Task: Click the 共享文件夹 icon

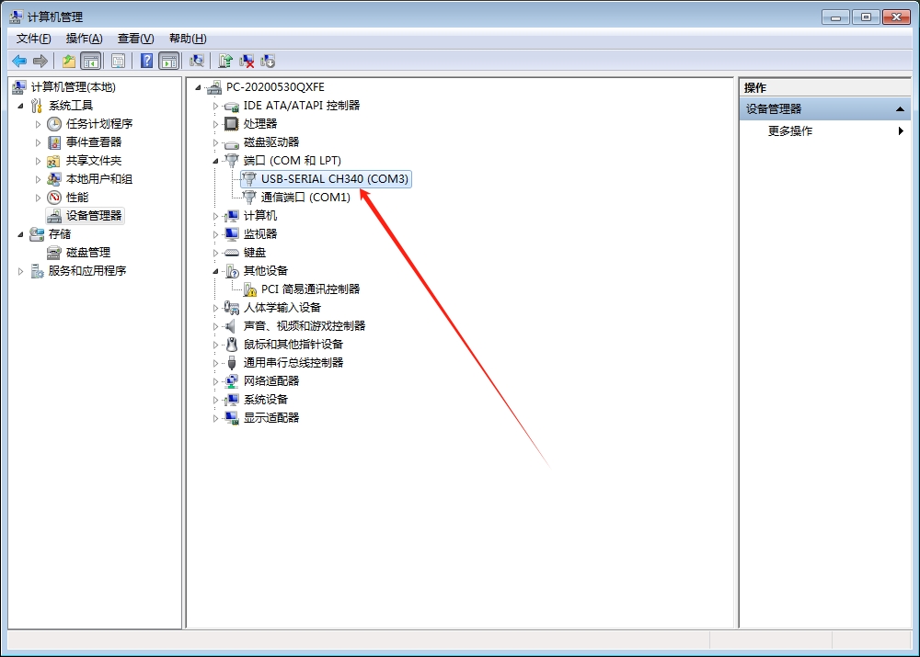Action: coord(54,161)
